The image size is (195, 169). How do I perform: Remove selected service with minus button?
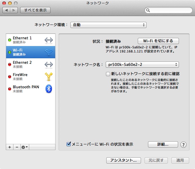17,147
